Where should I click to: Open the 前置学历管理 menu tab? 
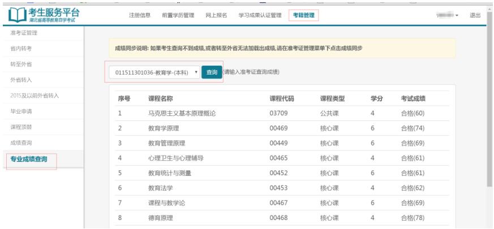point(177,15)
